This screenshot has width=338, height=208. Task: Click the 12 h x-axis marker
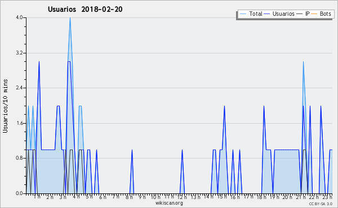pyautogui.click(x=183, y=197)
